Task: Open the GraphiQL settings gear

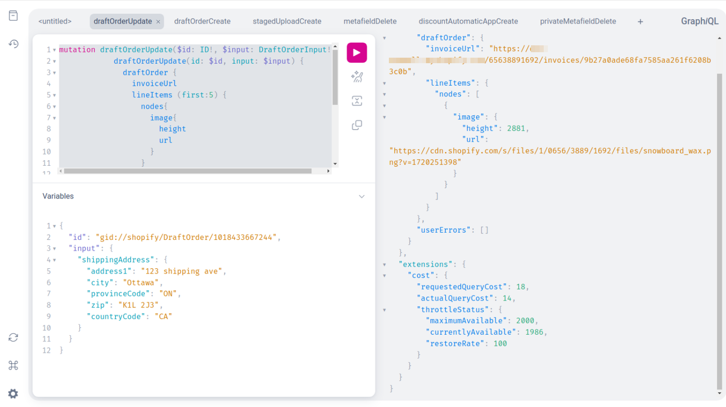Action: (x=13, y=394)
